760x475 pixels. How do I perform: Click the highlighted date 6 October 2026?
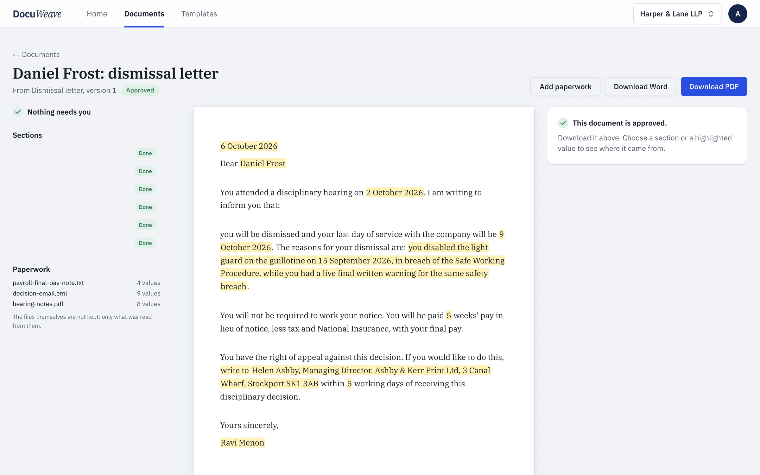click(249, 146)
